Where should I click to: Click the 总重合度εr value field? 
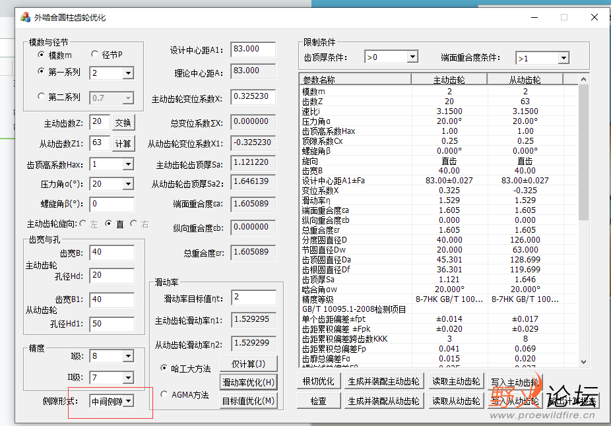click(253, 253)
